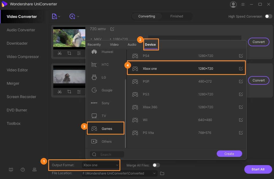The height and width of the screenshot is (179, 274).
Task: Click the Create custom preset button
Action: (x=229, y=154)
